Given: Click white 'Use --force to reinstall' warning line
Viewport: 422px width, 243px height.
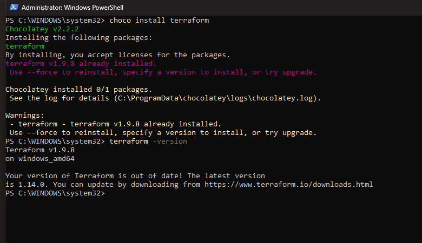Looking at the screenshot, I should tap(163, 133).
